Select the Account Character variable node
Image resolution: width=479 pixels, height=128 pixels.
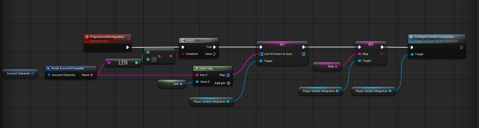tap(20, 73)
